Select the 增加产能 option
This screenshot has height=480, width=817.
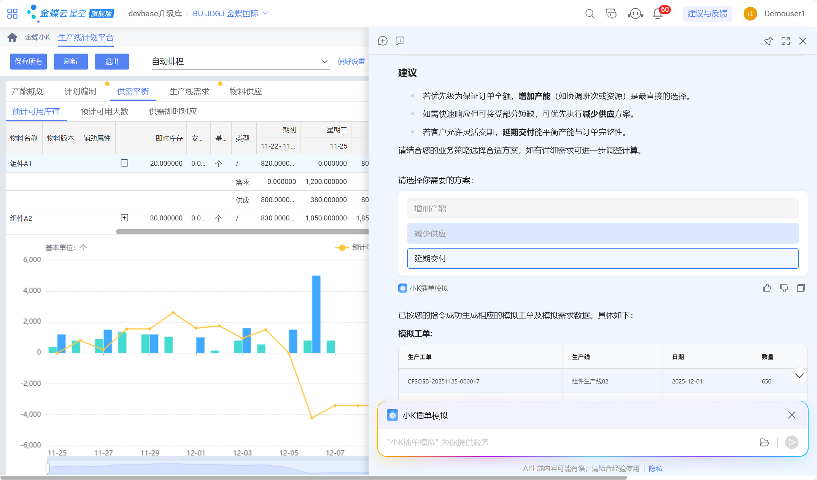coord(602,208)
